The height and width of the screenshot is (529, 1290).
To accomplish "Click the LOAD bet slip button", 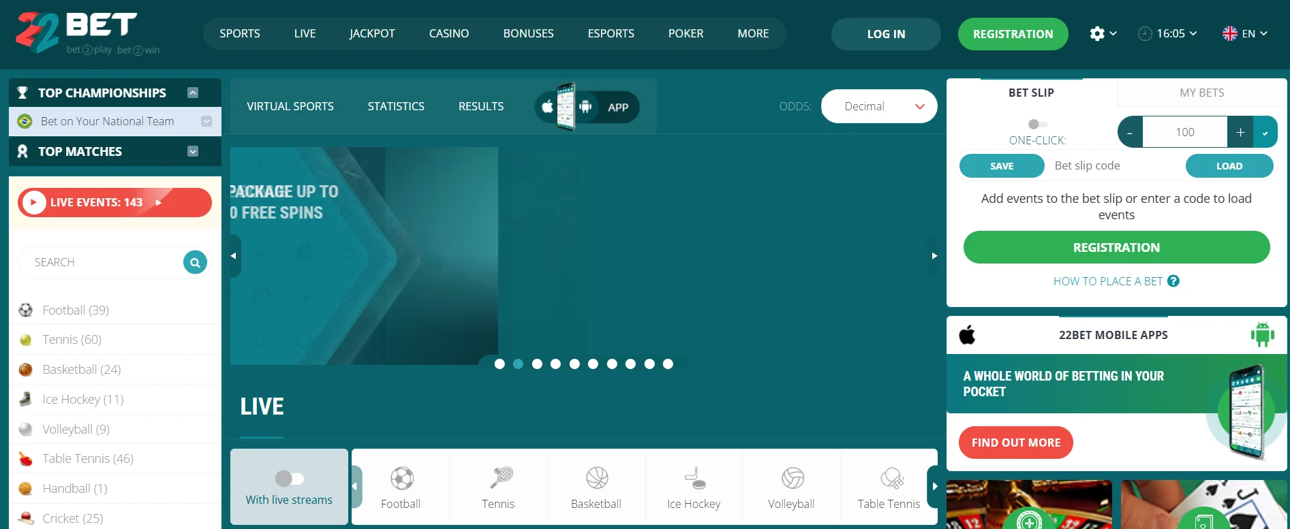I will coord(1229,166).
